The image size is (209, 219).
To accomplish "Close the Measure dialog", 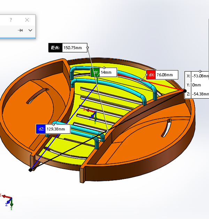I will point(27,20).
